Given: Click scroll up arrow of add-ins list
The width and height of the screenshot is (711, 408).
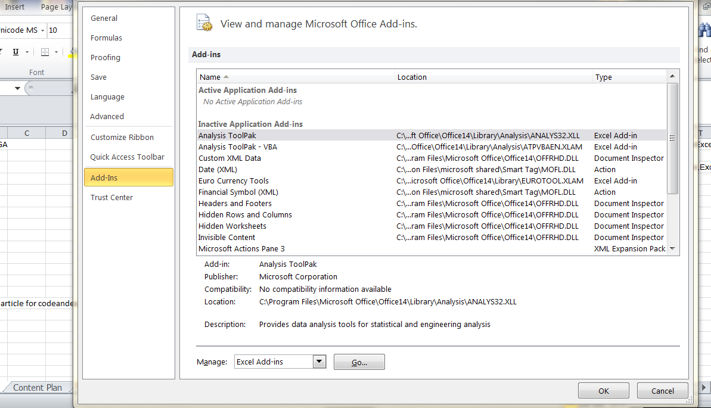Looking at the screenshot, I should pos(672,76).
